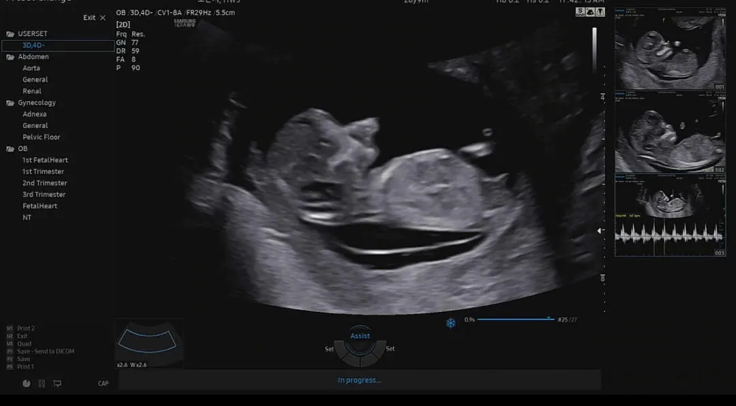Click the Exit user key shortcut
The height and width of the screenshot is (406, 736).
[17, 336]
